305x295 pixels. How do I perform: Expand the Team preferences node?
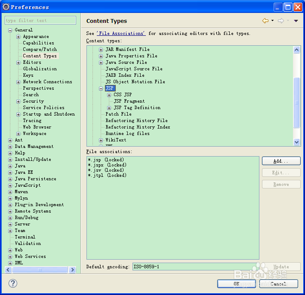(10, 231)
